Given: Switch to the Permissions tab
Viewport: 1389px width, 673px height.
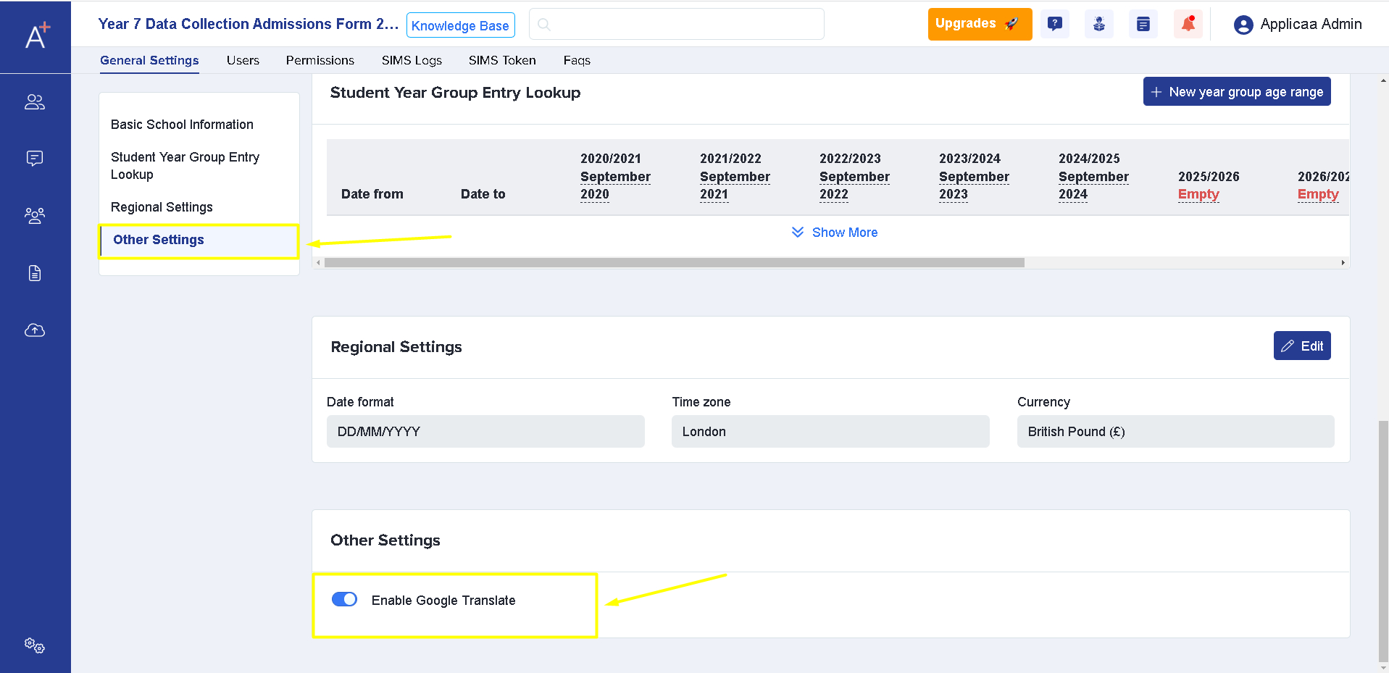Looking at the screenshot, I should [320, 60].
